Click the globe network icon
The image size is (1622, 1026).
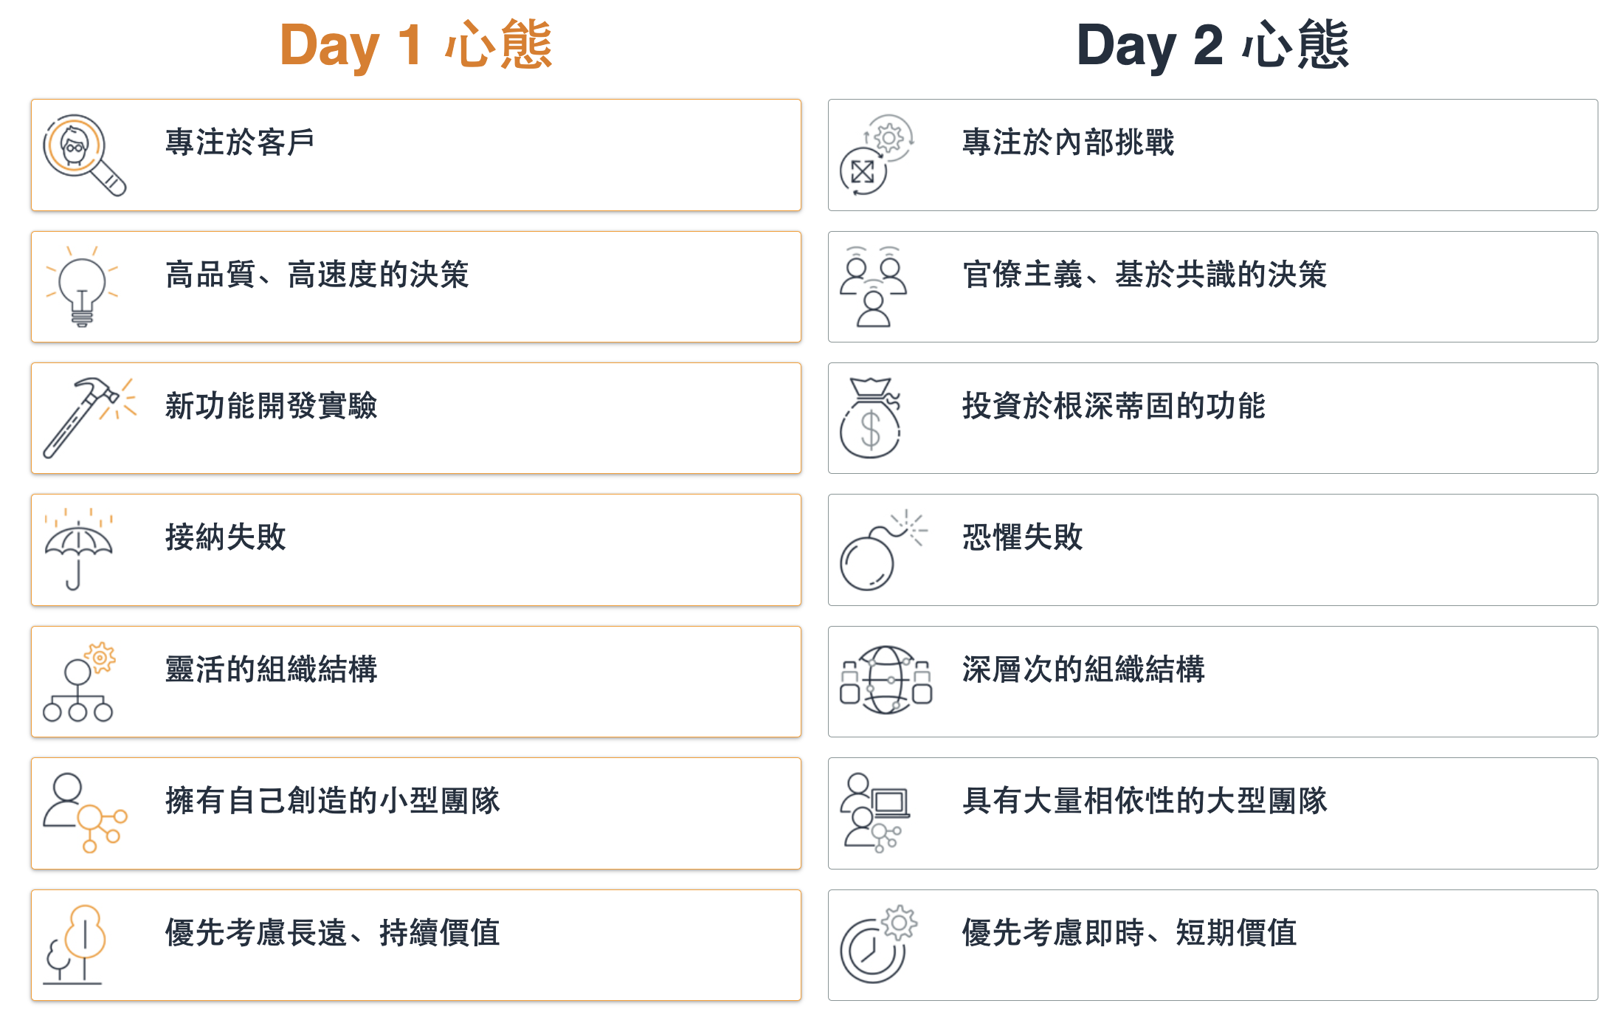coord(886,680)
